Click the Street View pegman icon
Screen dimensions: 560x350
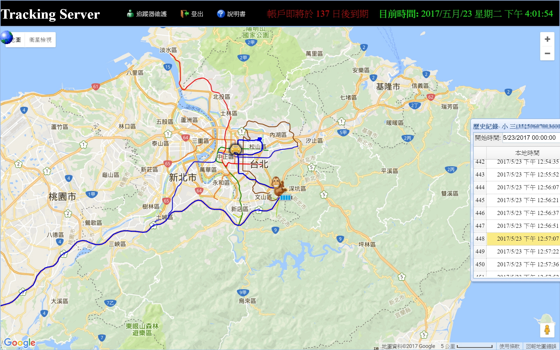547,330
